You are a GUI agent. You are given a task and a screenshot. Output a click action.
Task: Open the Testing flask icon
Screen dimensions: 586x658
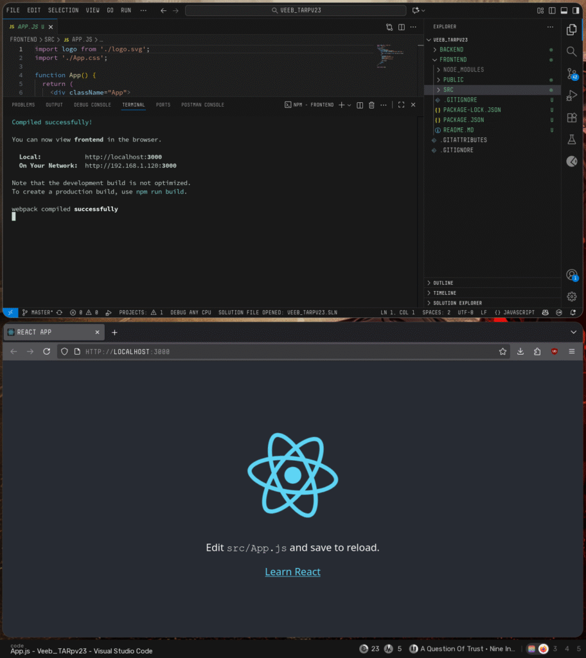[x=571, y=139]
